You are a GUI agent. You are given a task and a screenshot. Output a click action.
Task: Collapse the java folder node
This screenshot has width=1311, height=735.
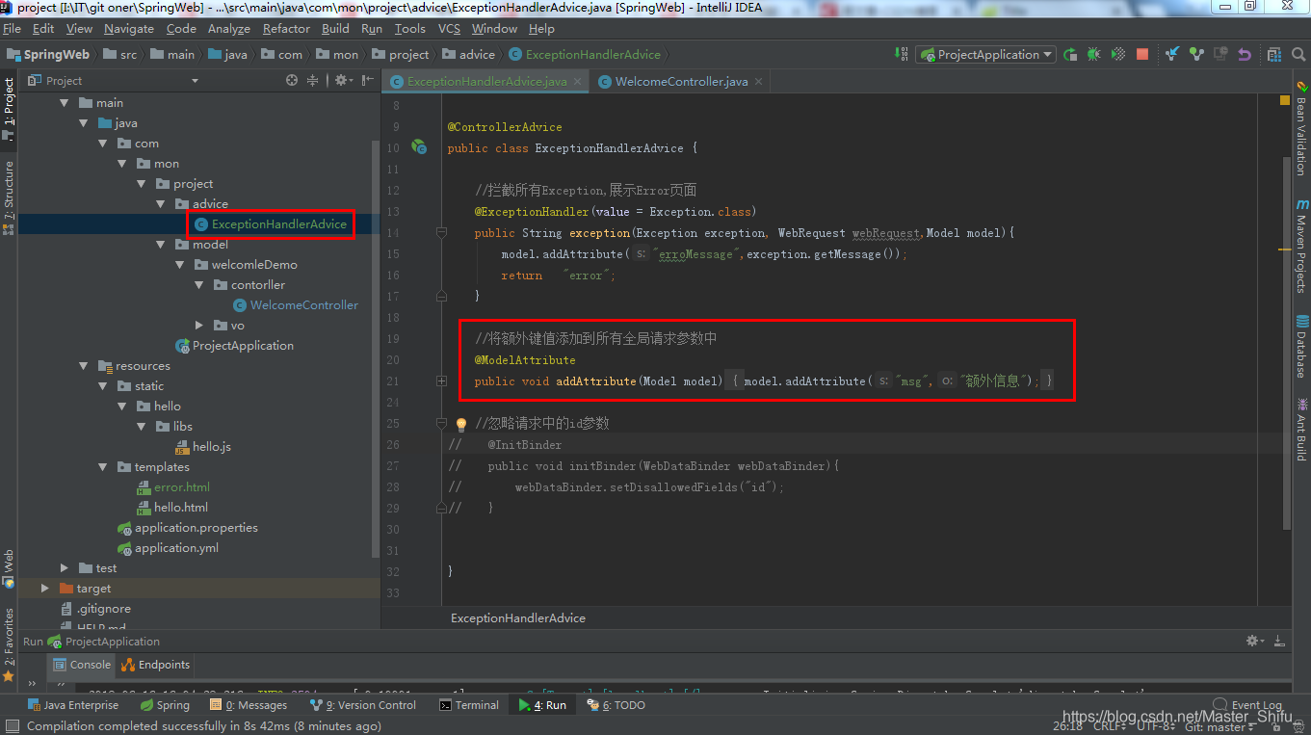84,123
